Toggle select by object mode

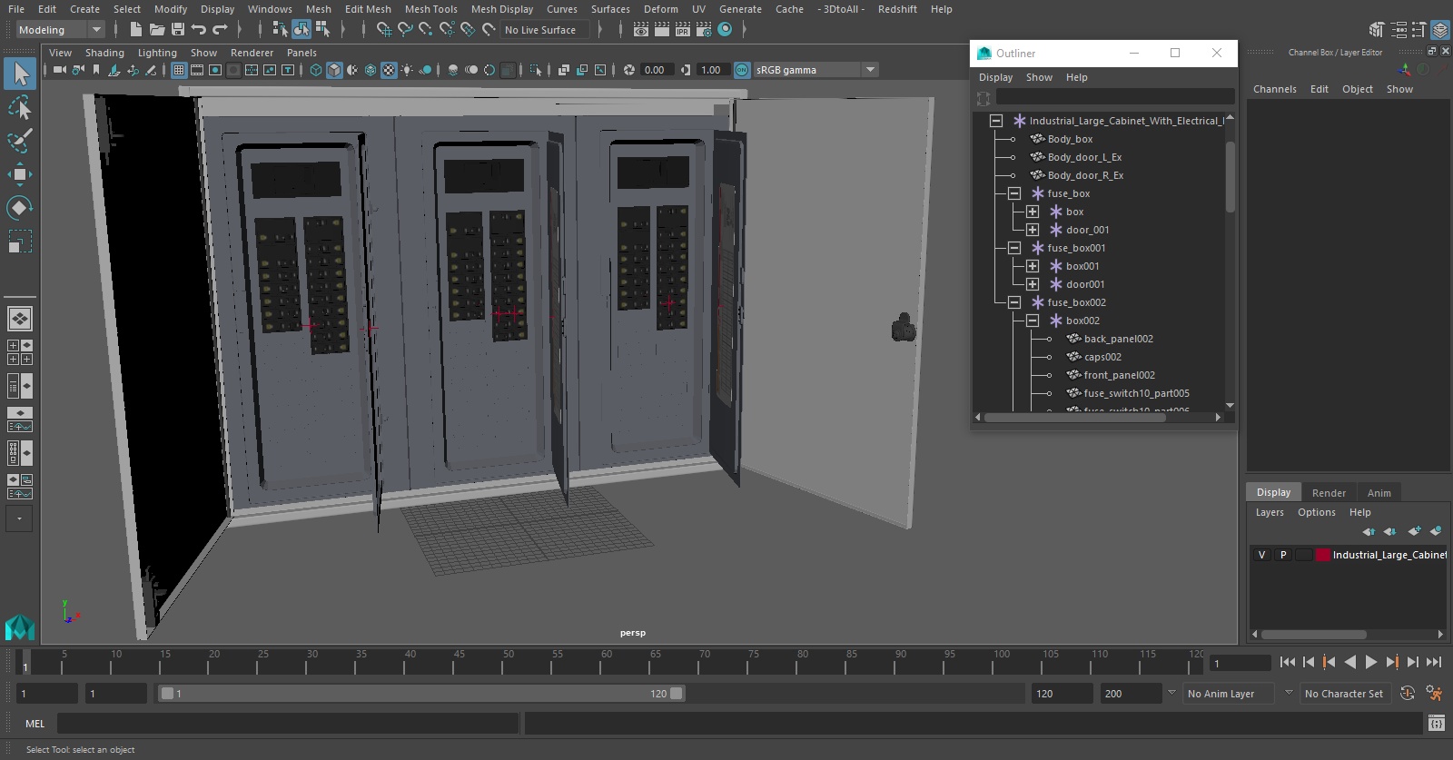tap(301, 30)
